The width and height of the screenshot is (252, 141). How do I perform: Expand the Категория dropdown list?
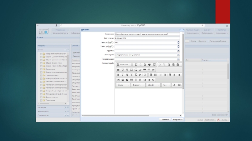(x=178, y=55)
